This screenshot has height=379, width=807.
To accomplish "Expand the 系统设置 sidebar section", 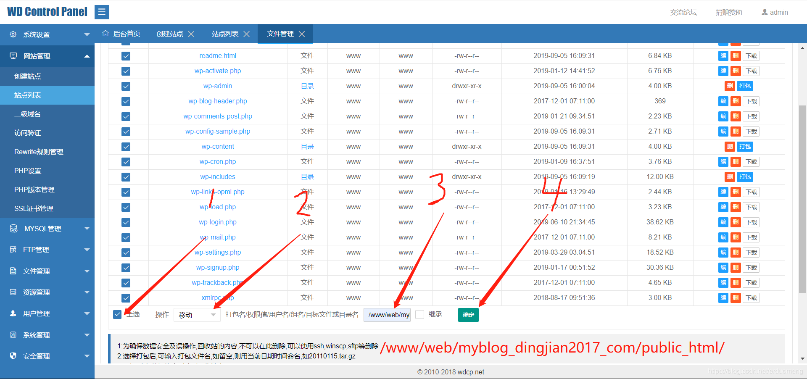I will (87, 34).
